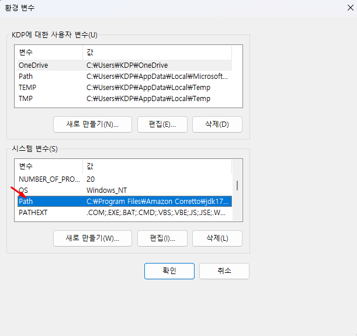
Task: Select the TMP user variable row
Action: point(124,99)
